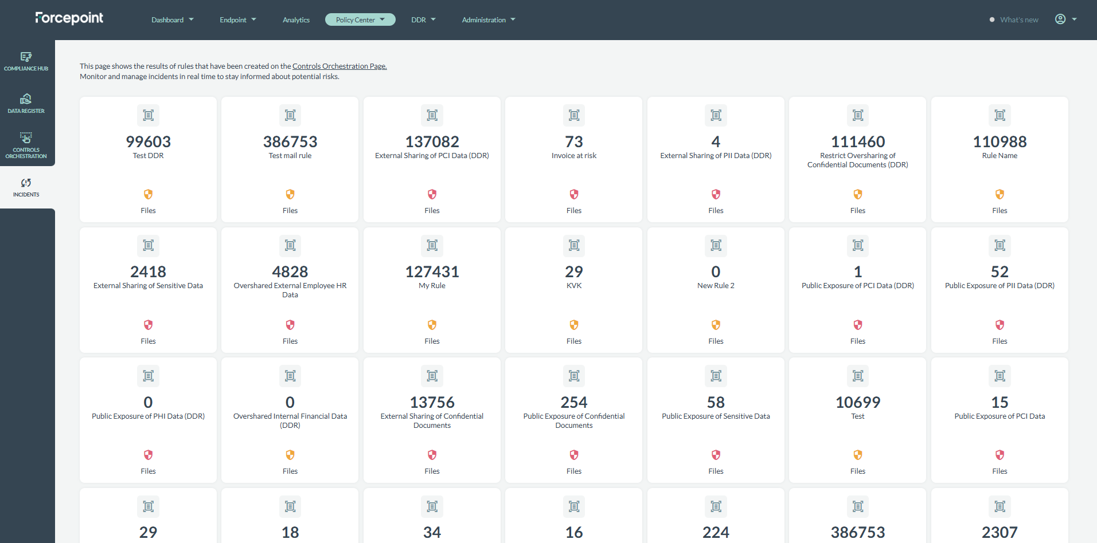Click the 13756 incident count
Screen dimensions: 1097x543
(x=432, y=402)
